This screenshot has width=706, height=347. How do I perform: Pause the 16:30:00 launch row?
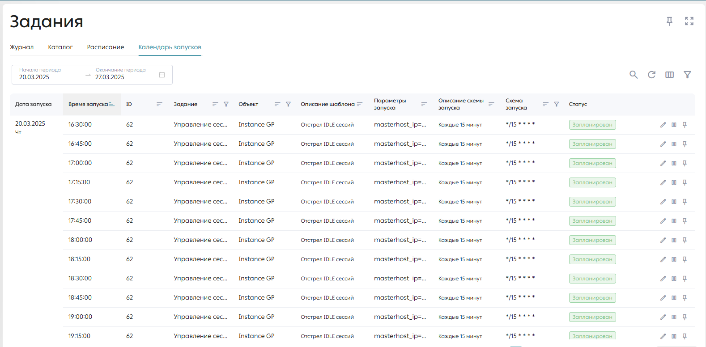click(x=674, y=125)
